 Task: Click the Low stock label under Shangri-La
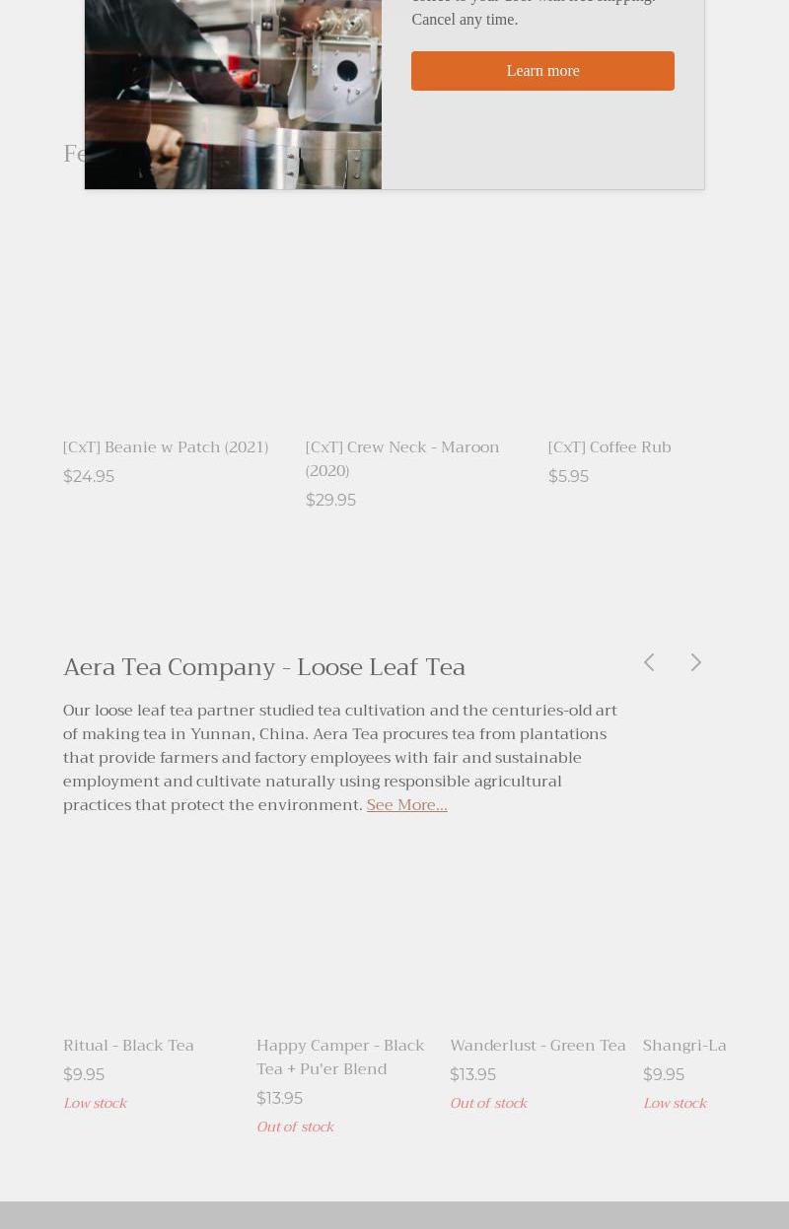(x=675, y=1104)
